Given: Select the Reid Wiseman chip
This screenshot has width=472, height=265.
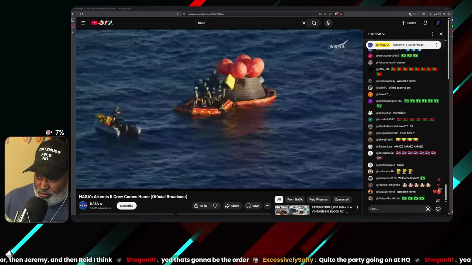Looking at the screenshot, I should pyautogui.click(x=319, y=199).
